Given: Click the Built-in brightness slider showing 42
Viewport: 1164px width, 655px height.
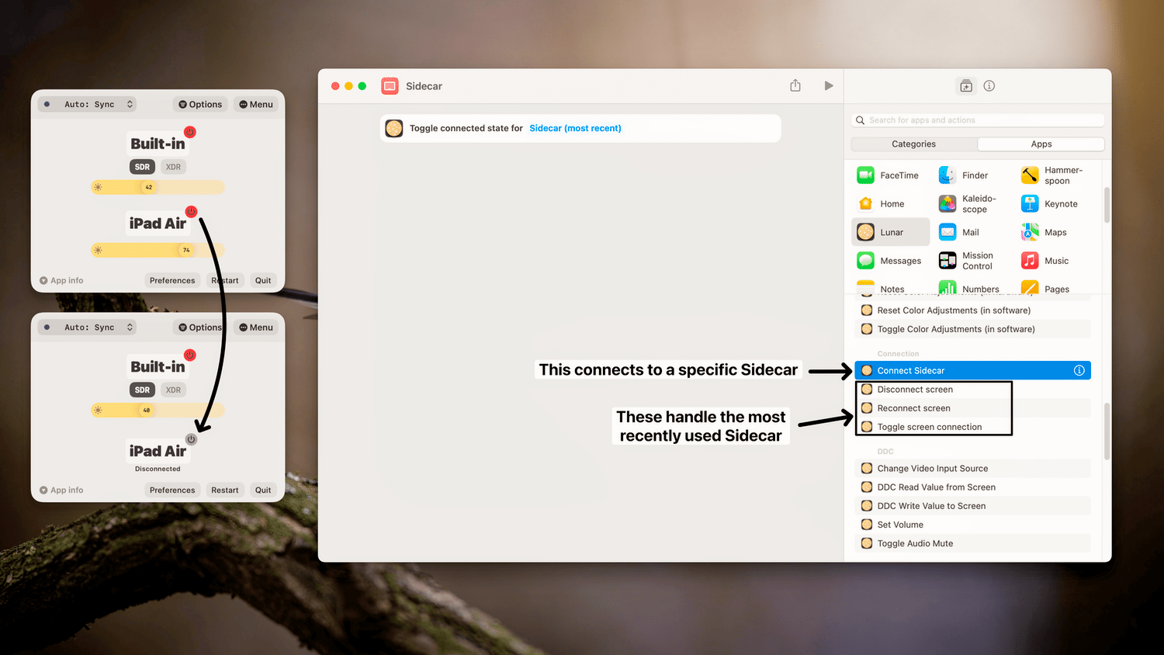Looking at the screenshot, I should (158, 187).
